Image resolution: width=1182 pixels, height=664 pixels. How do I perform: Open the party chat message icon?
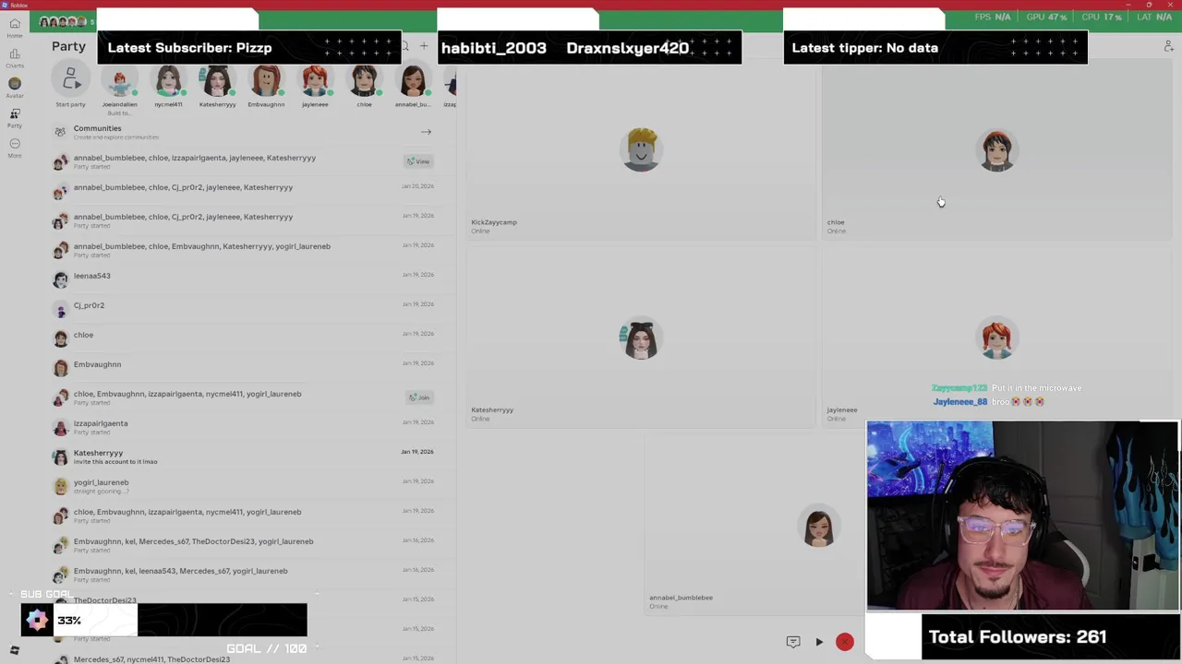793,642
